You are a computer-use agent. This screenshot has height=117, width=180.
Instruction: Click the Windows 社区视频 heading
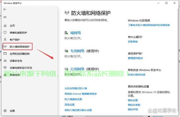139,20
